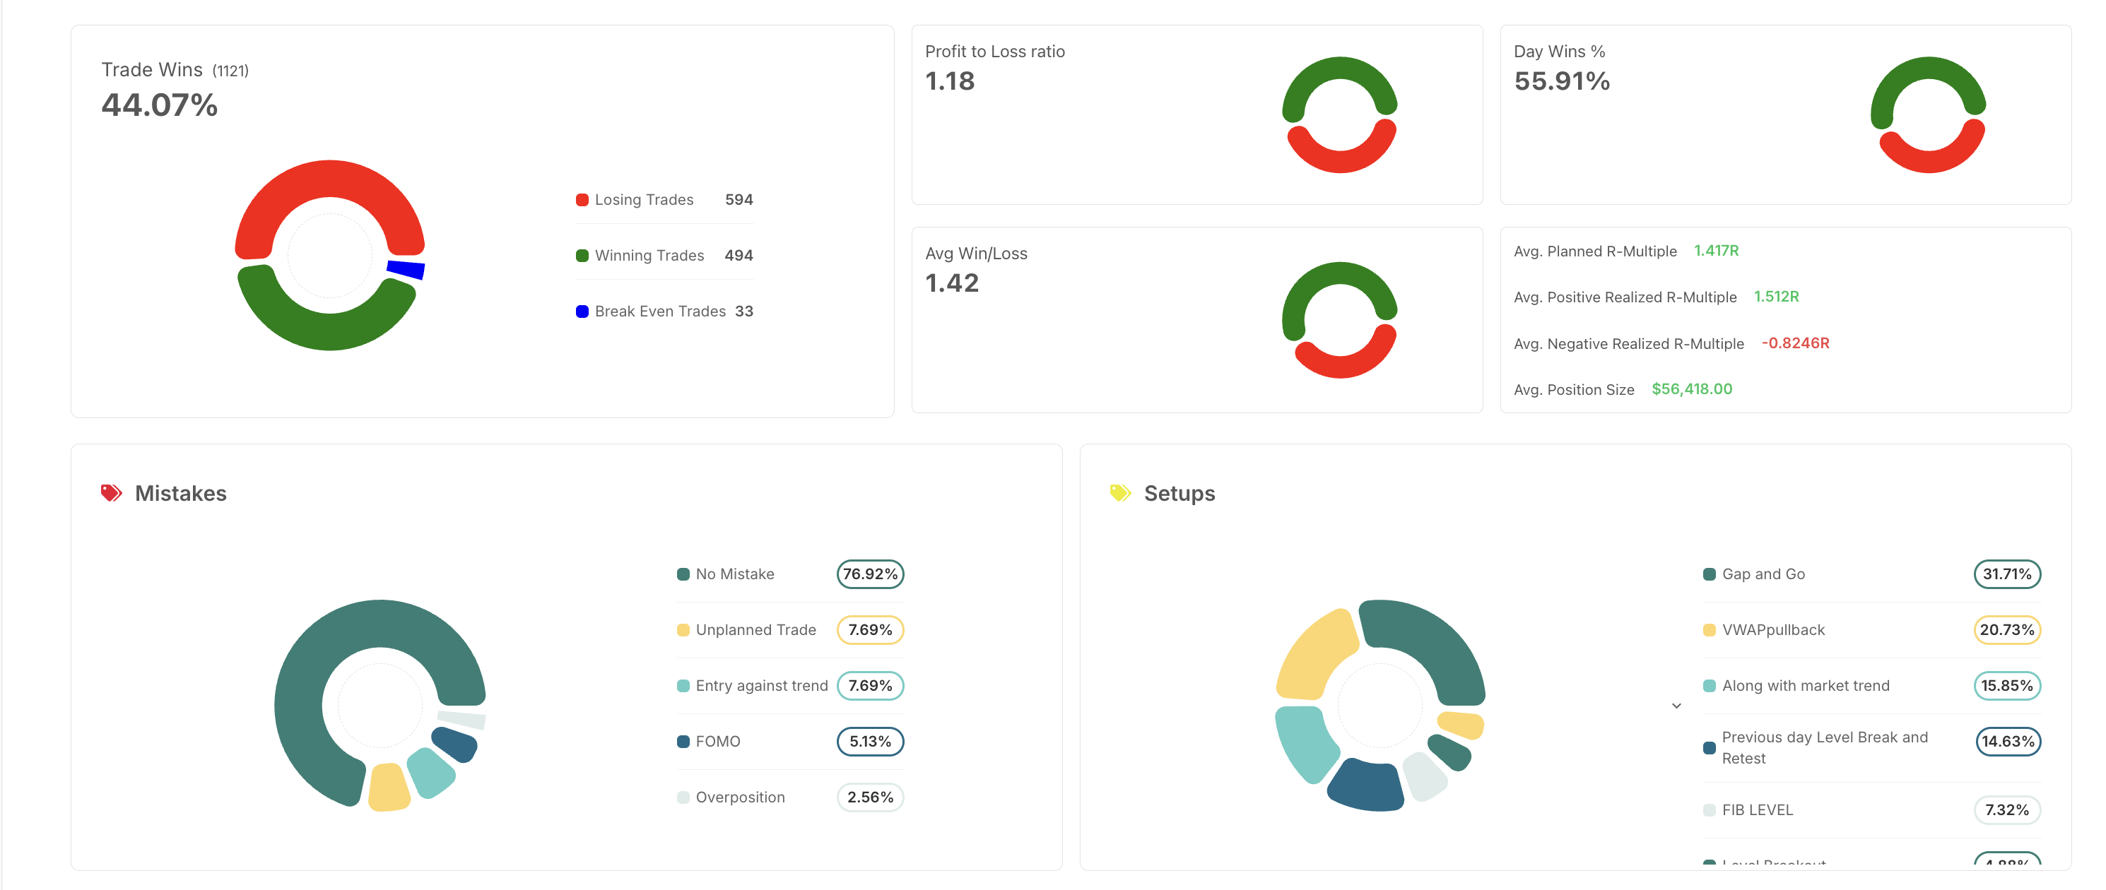This screenshot has height=890, width=2106.
Task: Click the Gap and Go 31.71% badge
Action: point(2006,574)
